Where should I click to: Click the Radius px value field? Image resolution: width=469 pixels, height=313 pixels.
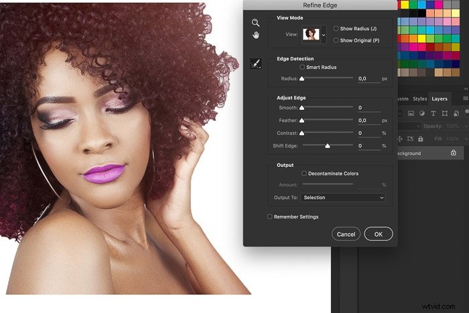click(368, 78)
